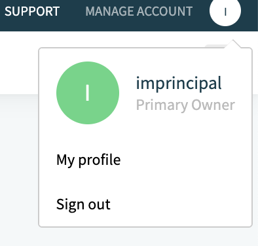Click header space between SUPPORT and MANAGE ACCOUNT
The width and height of the screenshot is (258, 246).
point(73,11)
